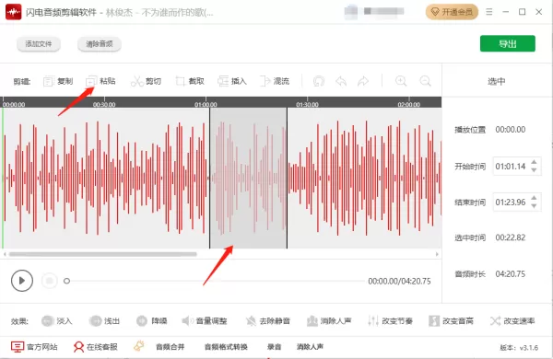Image resolution: width=553 pixels, height=359 pixels.
Task: Click the Upgrade Membership (开通会员) button
Action: pyautogui.click(x=452, y=12)
